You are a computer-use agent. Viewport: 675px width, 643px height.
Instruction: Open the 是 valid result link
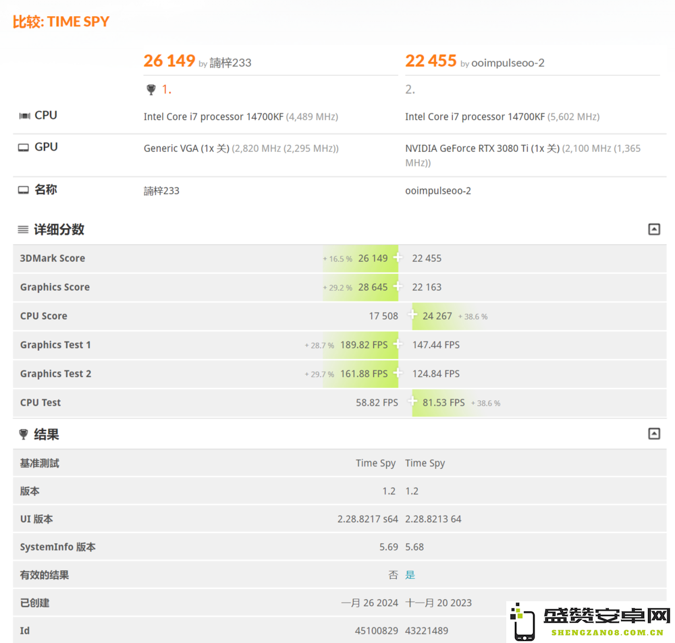(410, 575)
